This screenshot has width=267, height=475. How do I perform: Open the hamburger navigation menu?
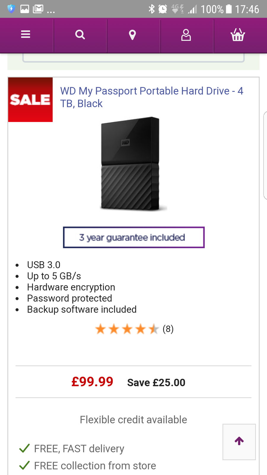click(26, 35)
